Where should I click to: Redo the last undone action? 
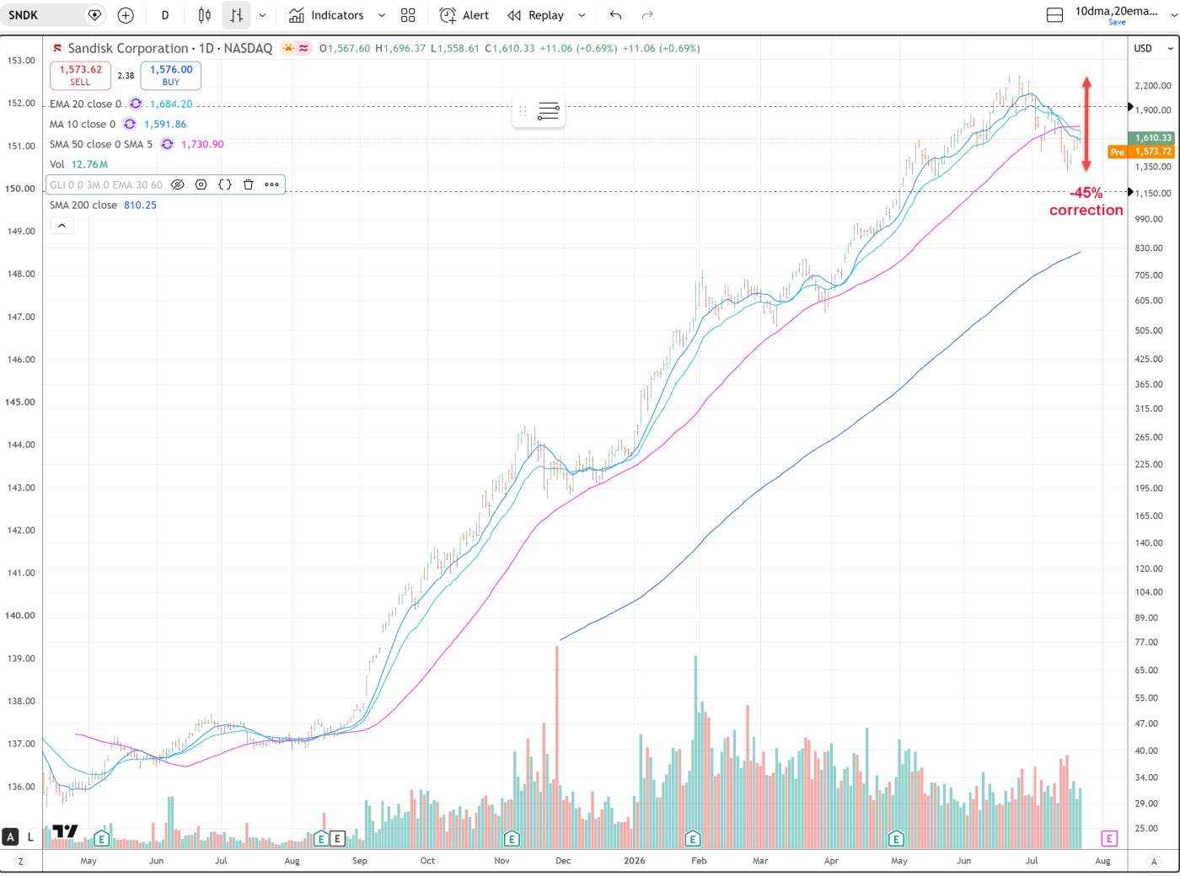(x=647, y=15)
